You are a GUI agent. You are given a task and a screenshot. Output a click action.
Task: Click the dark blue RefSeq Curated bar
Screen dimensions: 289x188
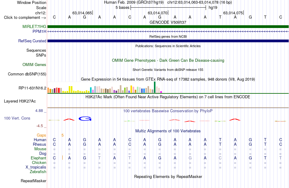168,41
